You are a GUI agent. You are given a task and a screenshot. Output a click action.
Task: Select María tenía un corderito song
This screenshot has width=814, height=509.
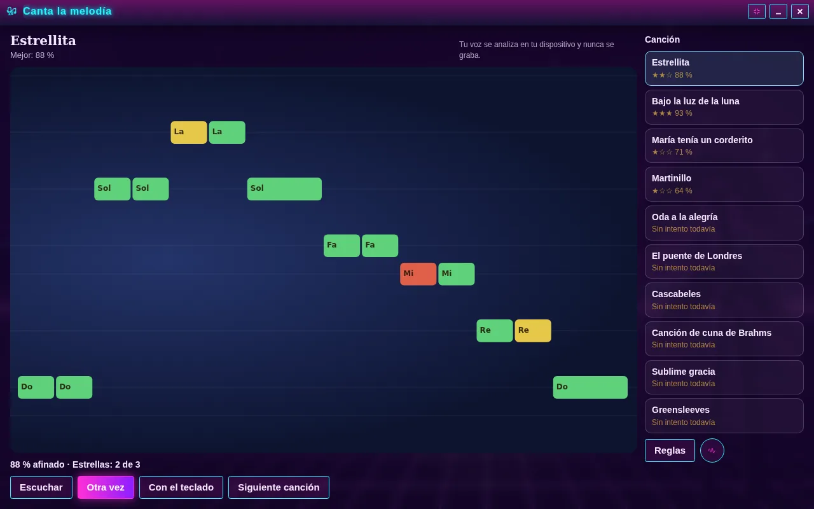click(x=724, y=146)
